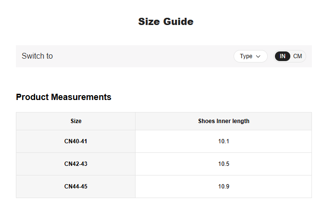The image size is (323, 200).
Task: Click the chevron arrow beside Type
Action: (x=259, y=56)
